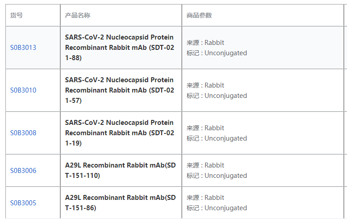
Task: Click the S0B3008 catalog number link
Action: (x=23, y=133)
